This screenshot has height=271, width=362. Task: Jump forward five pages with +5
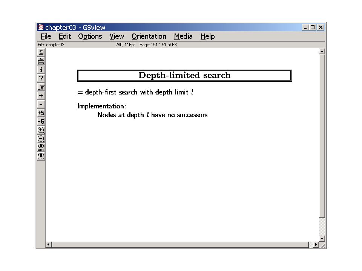click(41, 113)
